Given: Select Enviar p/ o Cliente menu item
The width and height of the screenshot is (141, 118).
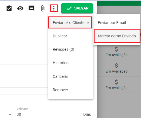Looking at the screenshot, I should 70,23.
